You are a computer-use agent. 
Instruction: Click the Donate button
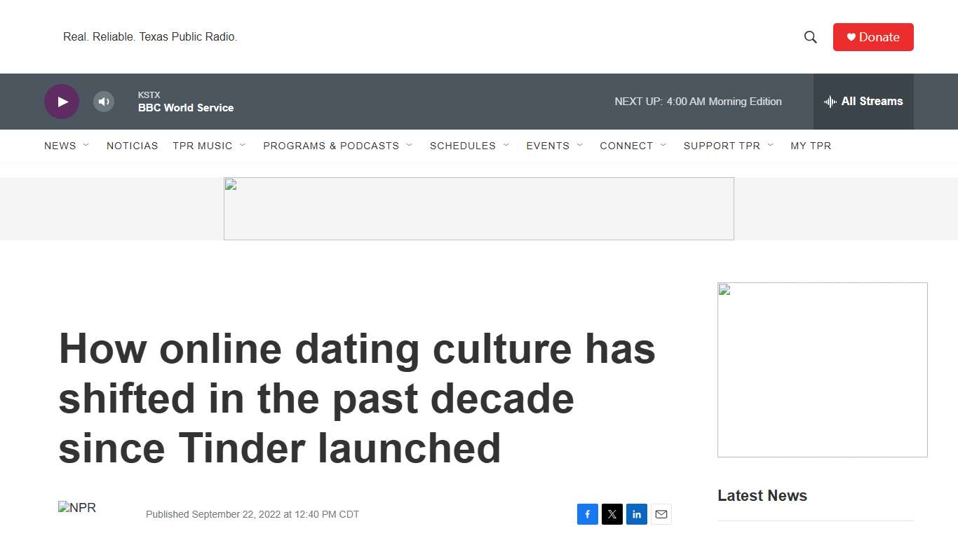pyautogui.click(x=873, y=36)
